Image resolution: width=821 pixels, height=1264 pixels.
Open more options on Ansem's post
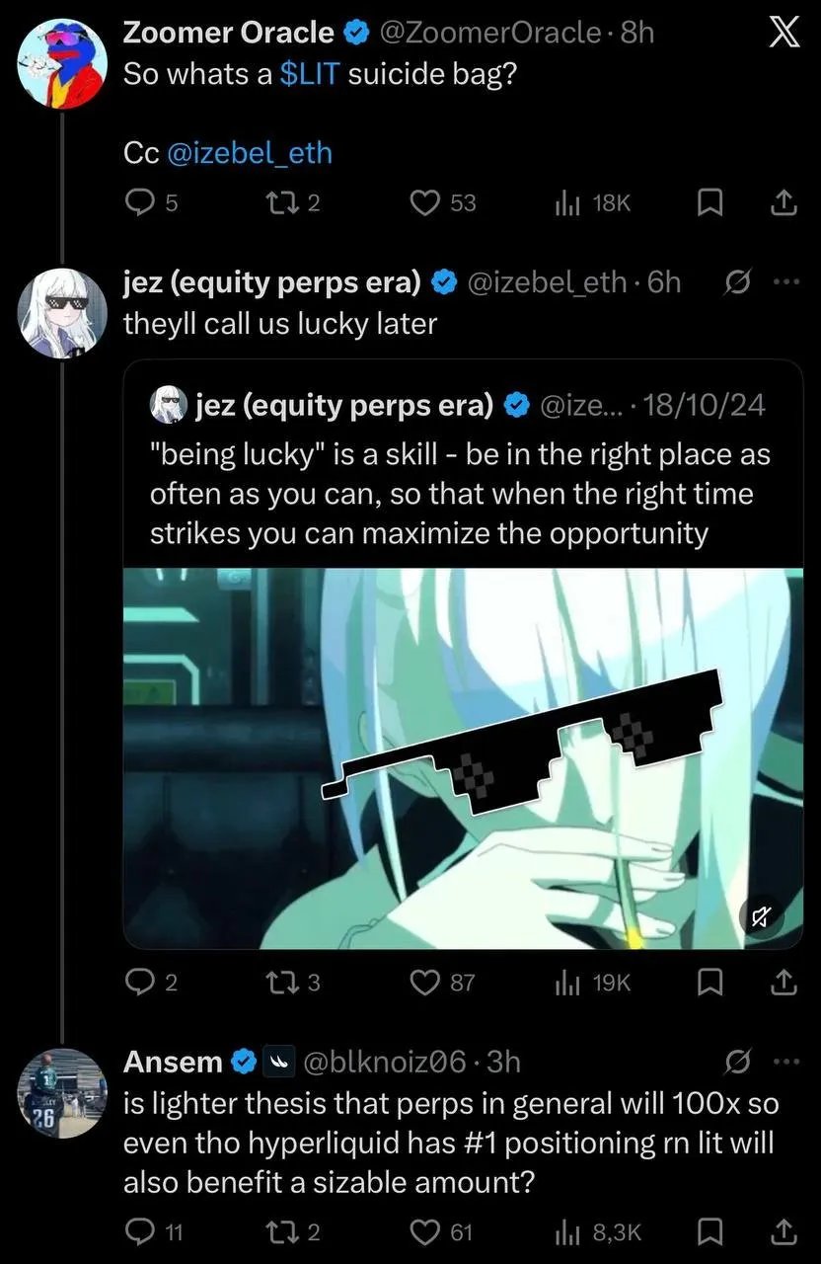(x=784, y=1062)
